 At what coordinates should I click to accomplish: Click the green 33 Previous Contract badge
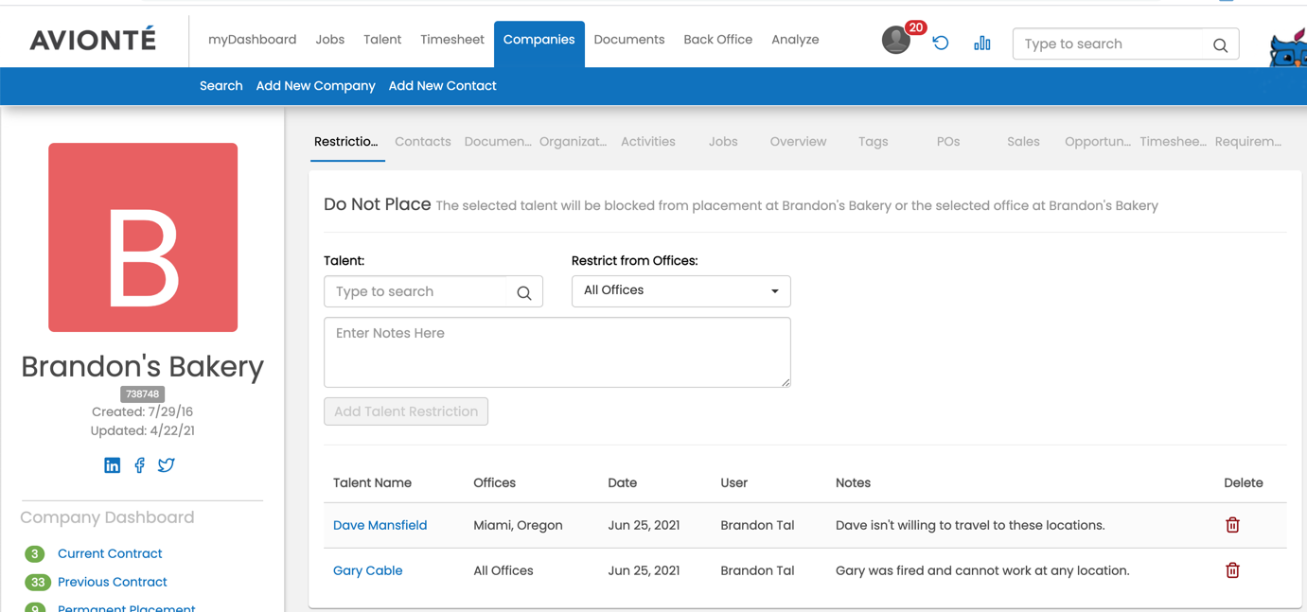click(37, 583)
